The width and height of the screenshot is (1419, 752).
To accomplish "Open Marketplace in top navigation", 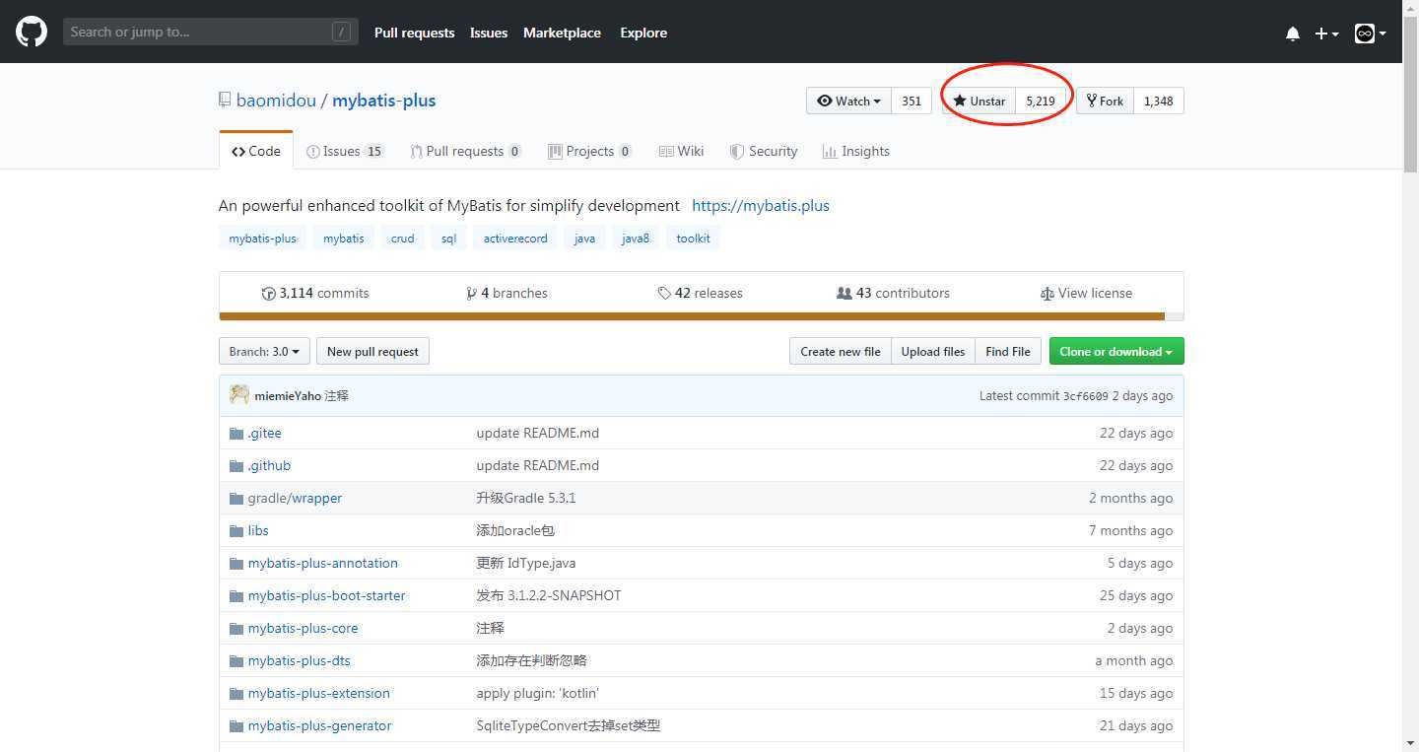I will click(562, 33).
